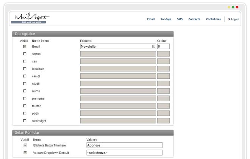Click the Logout arrow icon
This screenshot has height=159, width=250.
click(x=229, y=19)
